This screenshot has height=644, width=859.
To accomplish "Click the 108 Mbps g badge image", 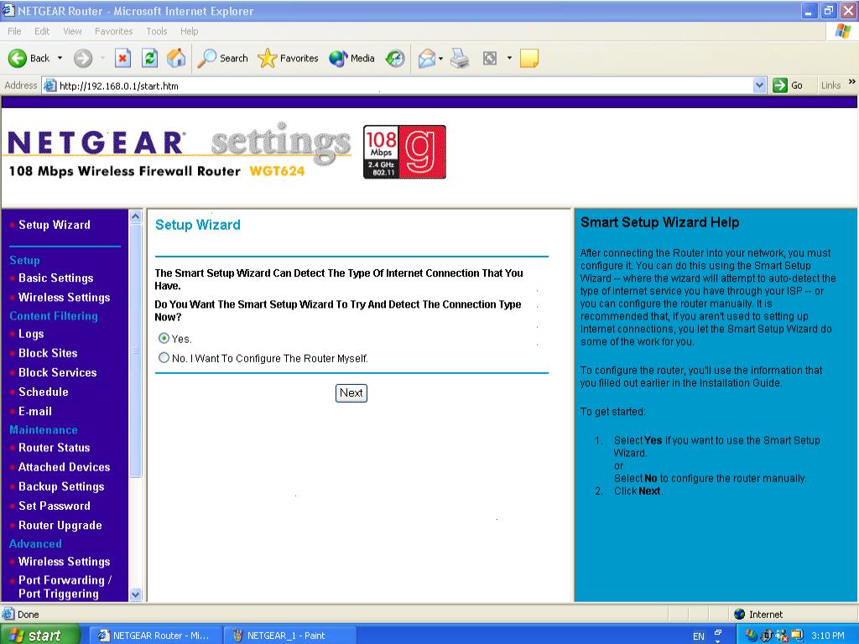I will coord(404,152).
